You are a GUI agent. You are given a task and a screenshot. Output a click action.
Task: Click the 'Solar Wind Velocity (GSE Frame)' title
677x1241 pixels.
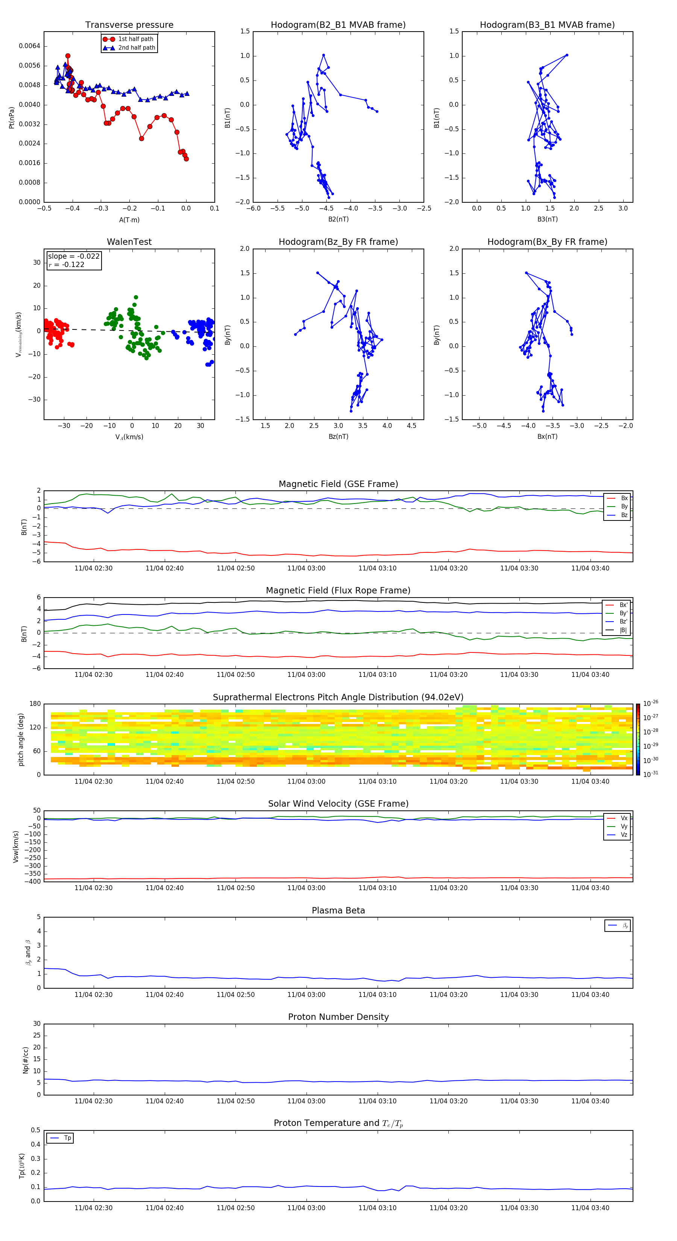(x=338, y=804)
